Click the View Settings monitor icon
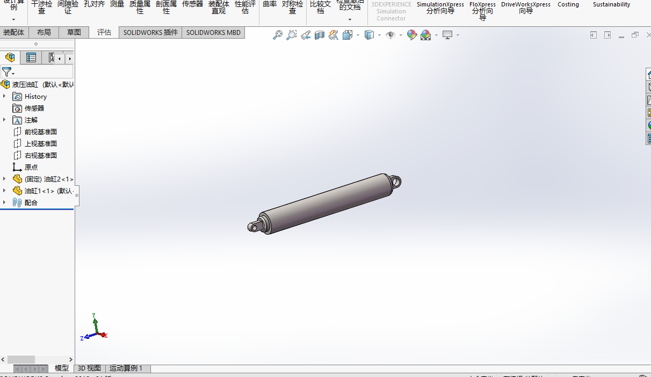The width and height of the screenshot is (651, 377). [447, 35]
